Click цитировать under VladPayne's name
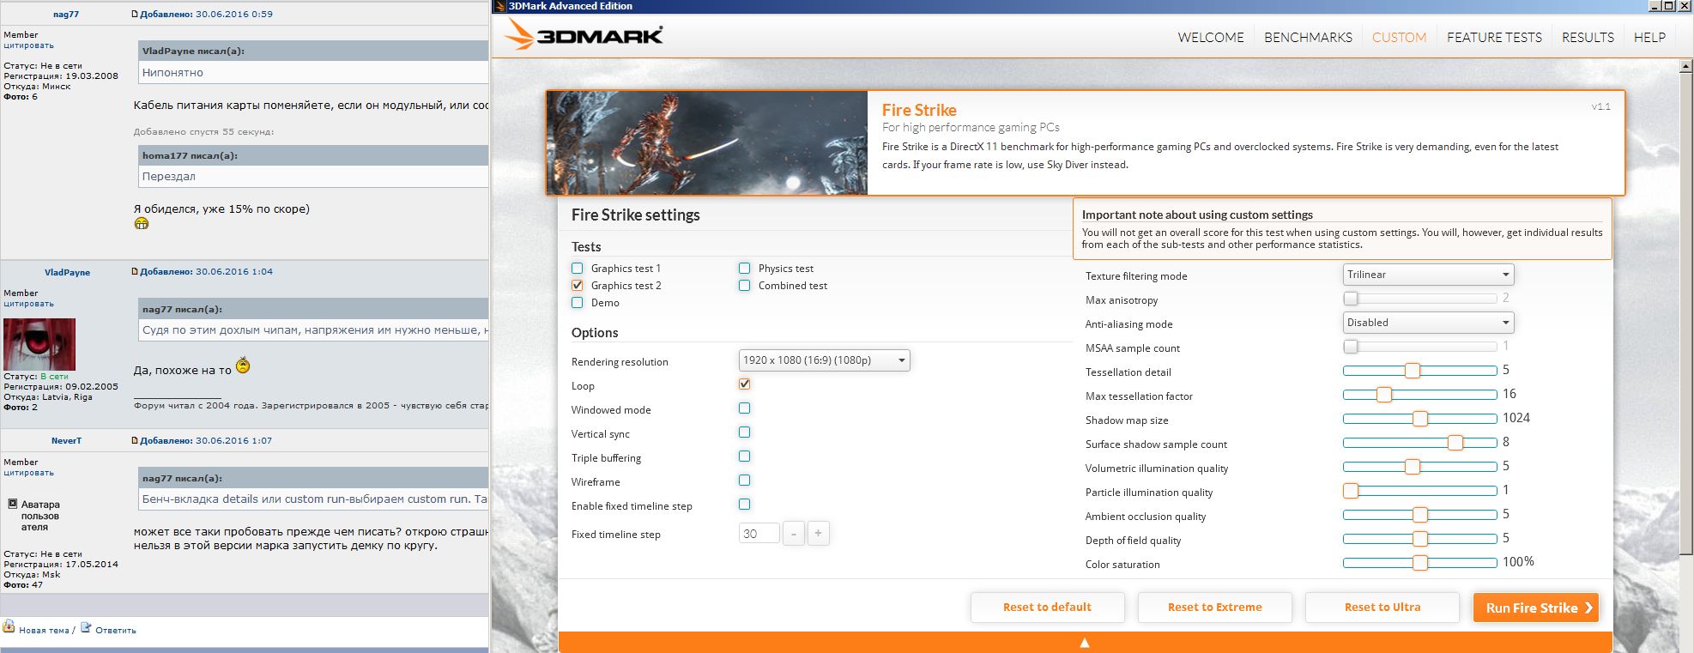 pyautogui.click(x=28, y=304)
